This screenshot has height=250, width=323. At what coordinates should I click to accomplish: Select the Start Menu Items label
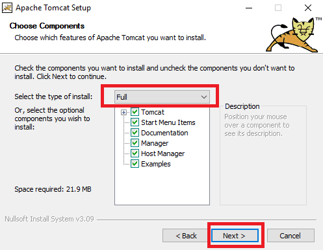[168, 122]
